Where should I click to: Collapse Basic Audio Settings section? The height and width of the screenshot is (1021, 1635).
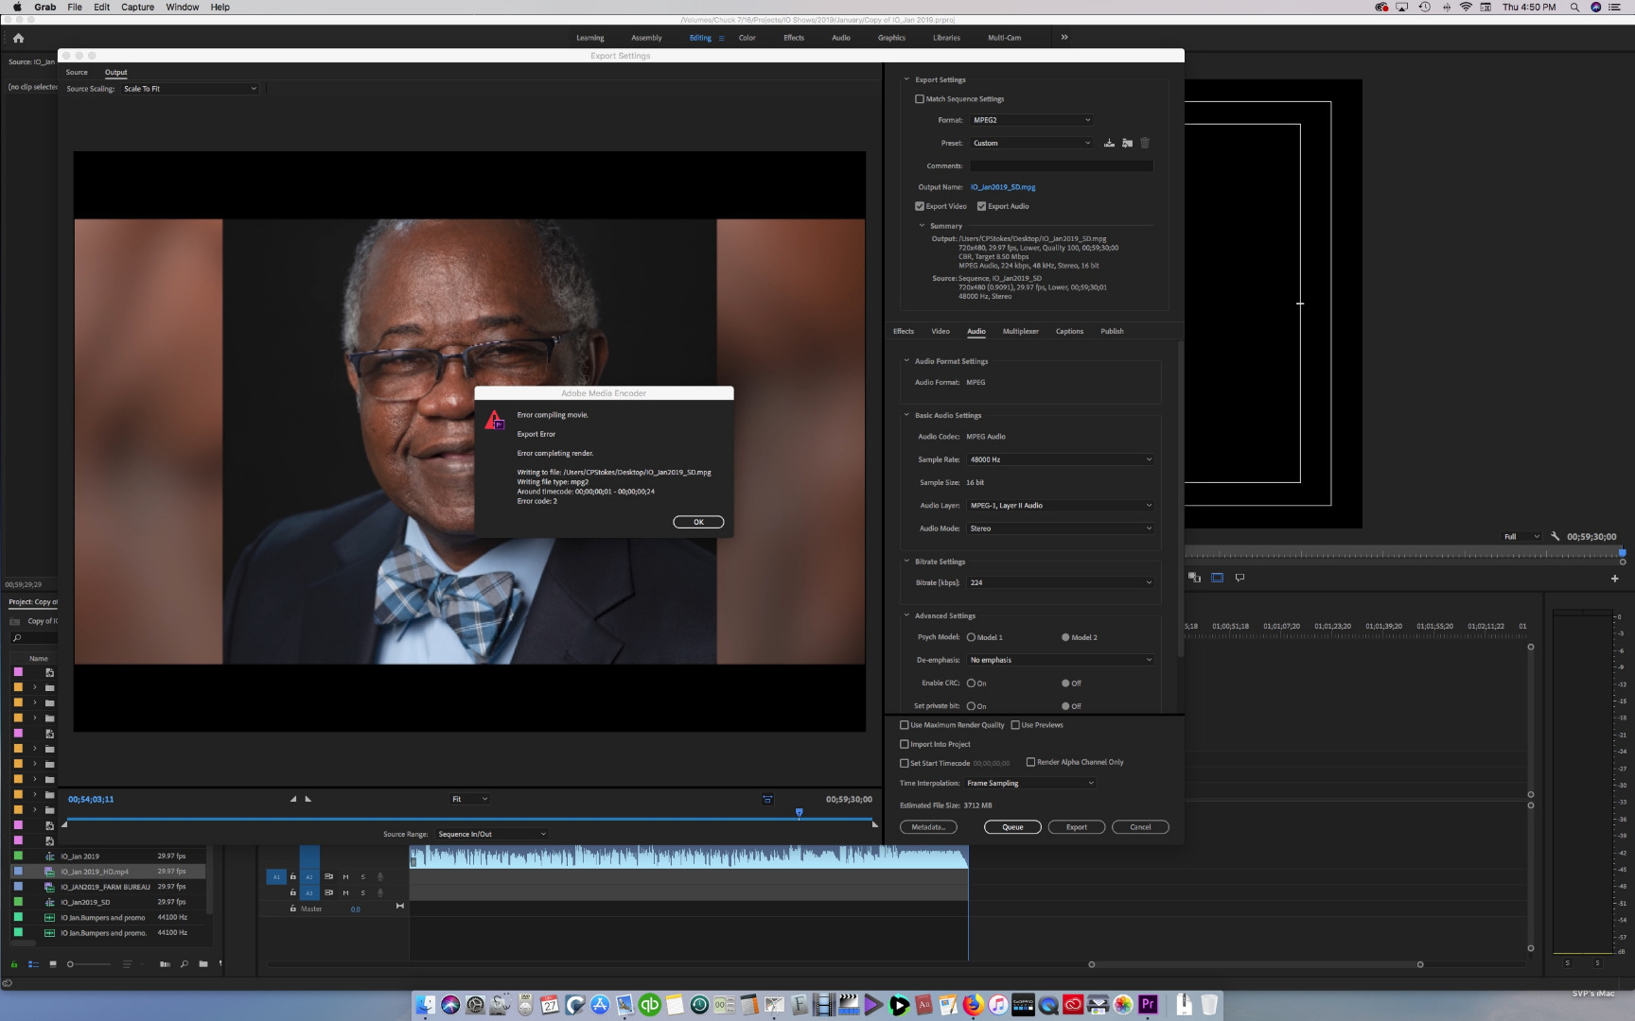pyautogui.click(x=906, y=415)
